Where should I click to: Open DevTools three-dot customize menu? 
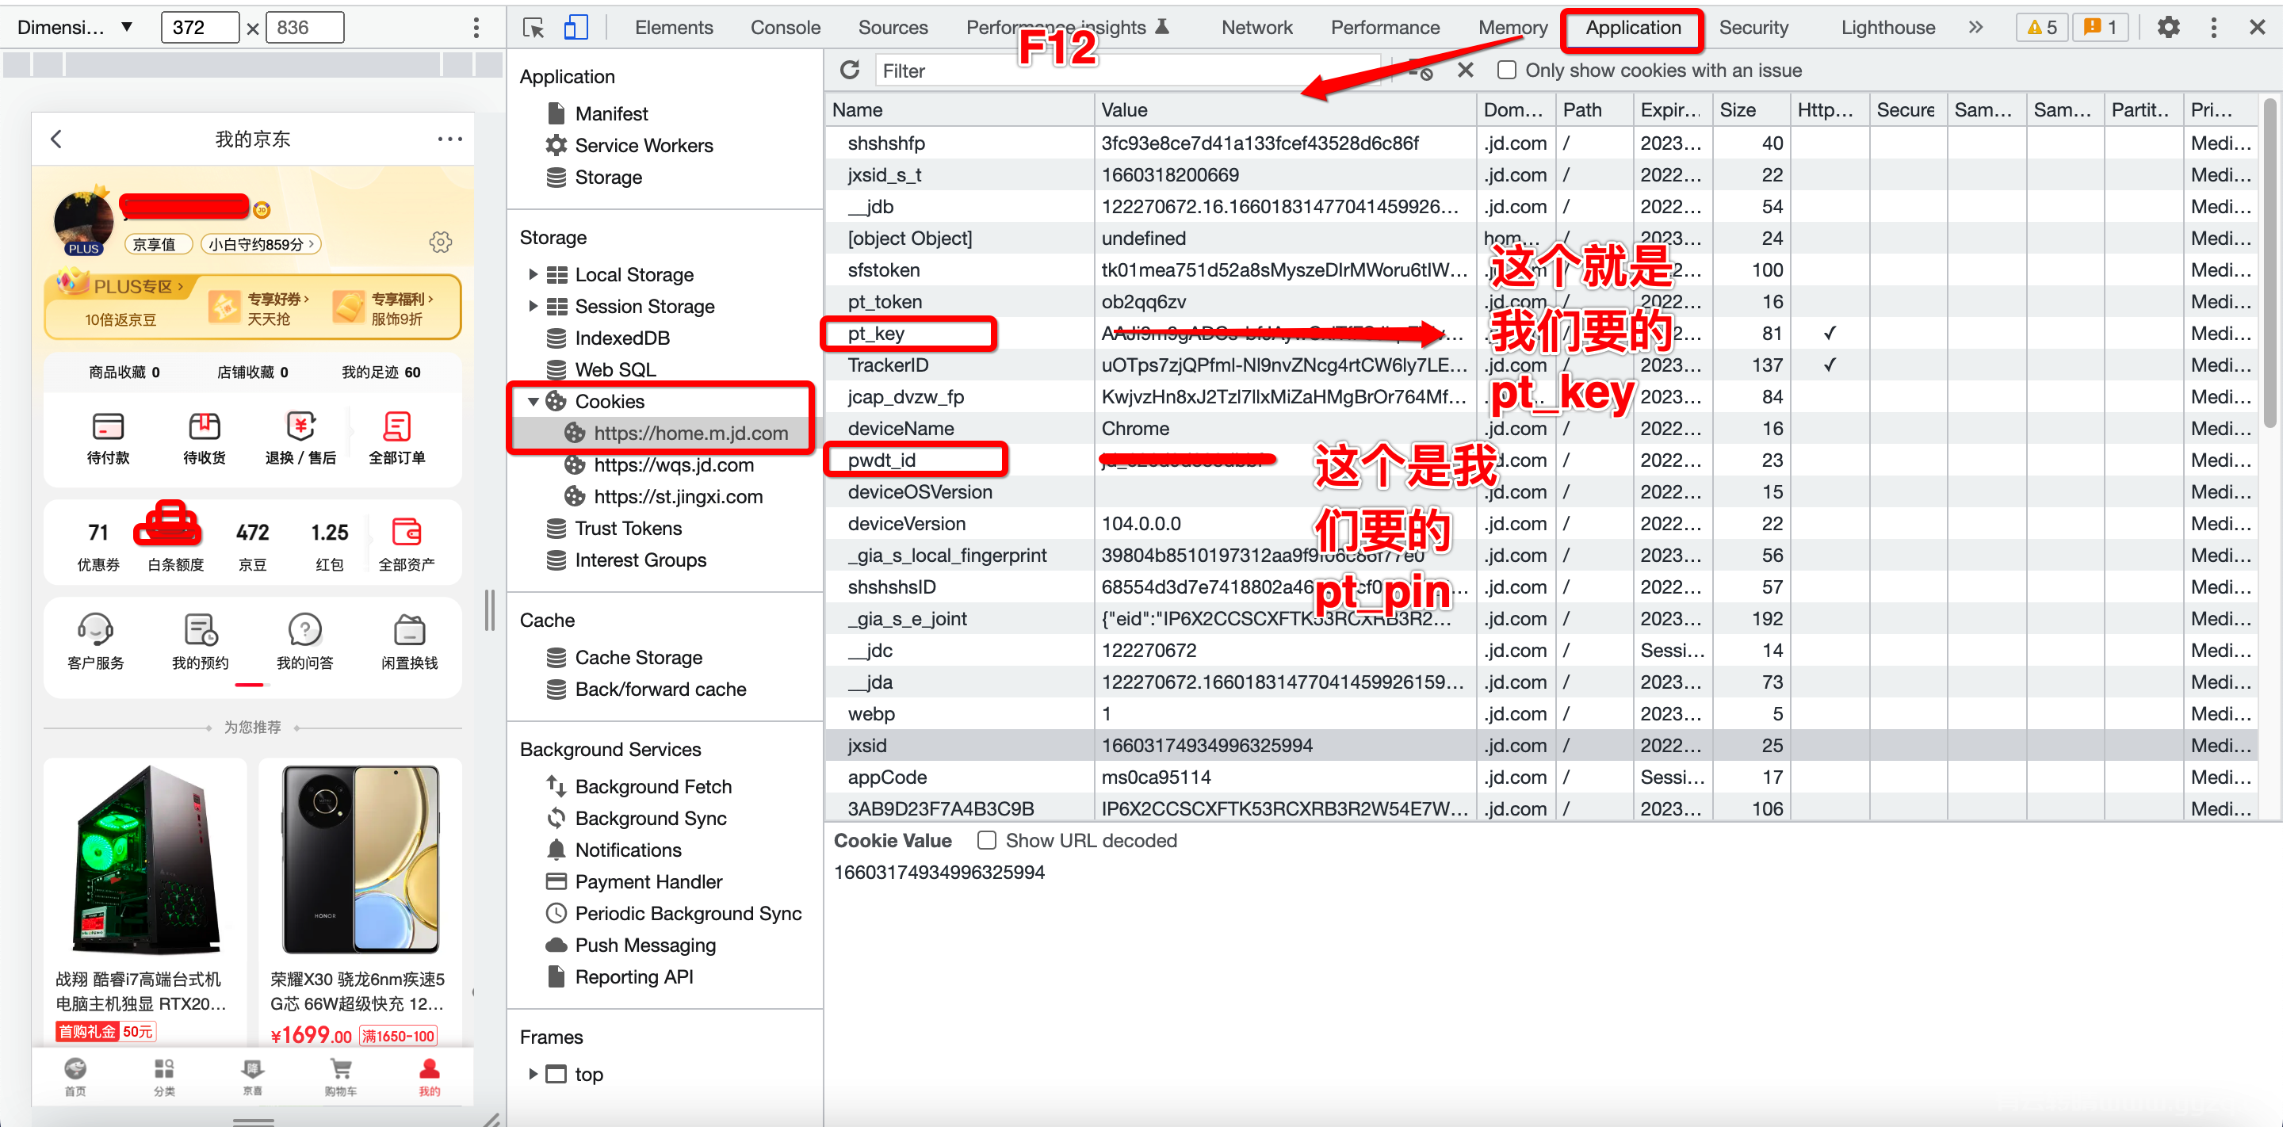[x=2214, y=28]
